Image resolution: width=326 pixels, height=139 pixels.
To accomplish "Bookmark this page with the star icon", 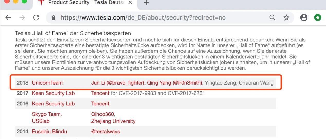I will 286,17.
